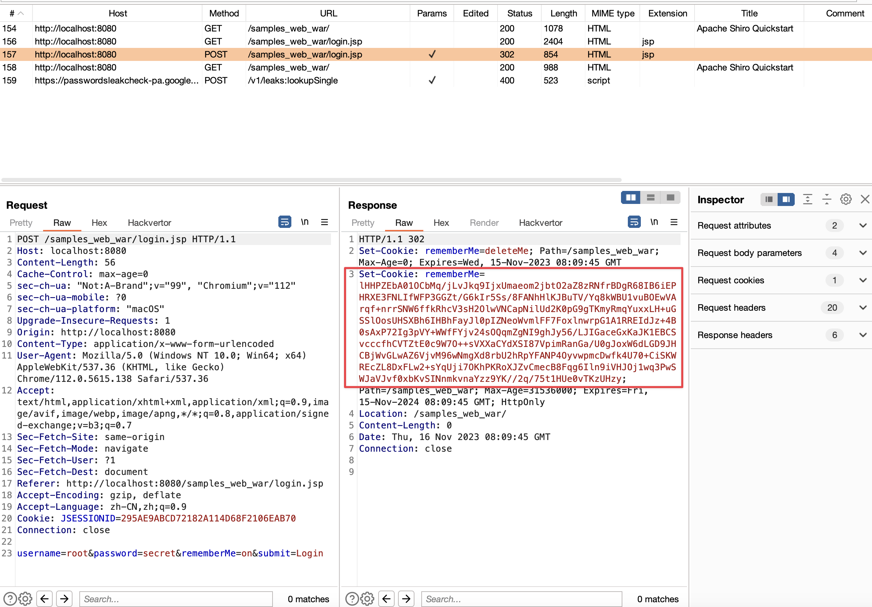Click the JSESSIONID cookie value in request
The height and width of the screenshot is (607, 872).
pyautogui.click(x=208, y=518)
